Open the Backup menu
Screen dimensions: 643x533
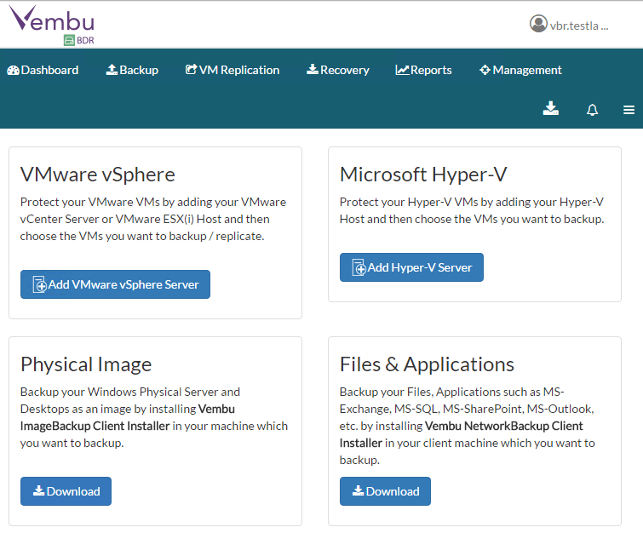tap(132, 70)
